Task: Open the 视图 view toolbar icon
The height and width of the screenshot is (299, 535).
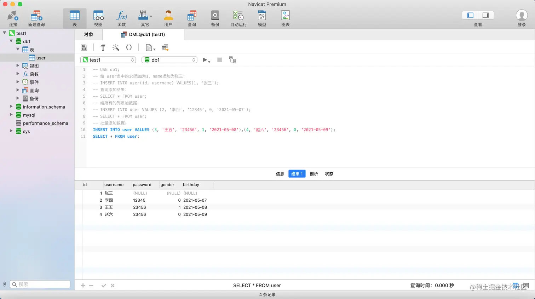Action: tap(98, 18)
